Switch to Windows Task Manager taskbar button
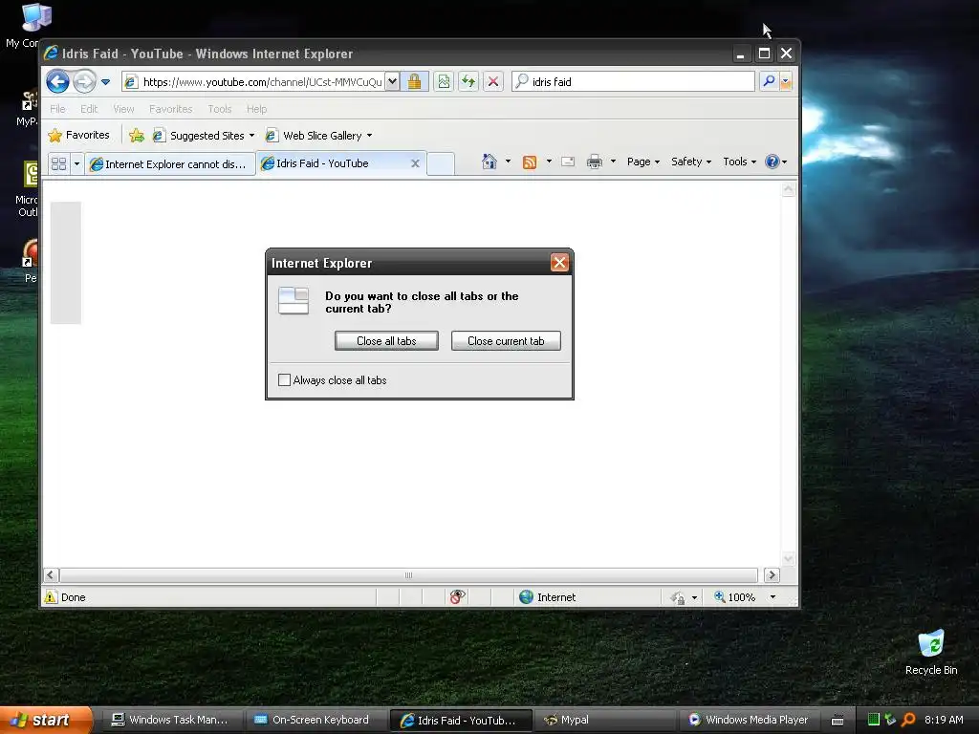This screenshot has height=734, width=979. click(x=170, y=720)
